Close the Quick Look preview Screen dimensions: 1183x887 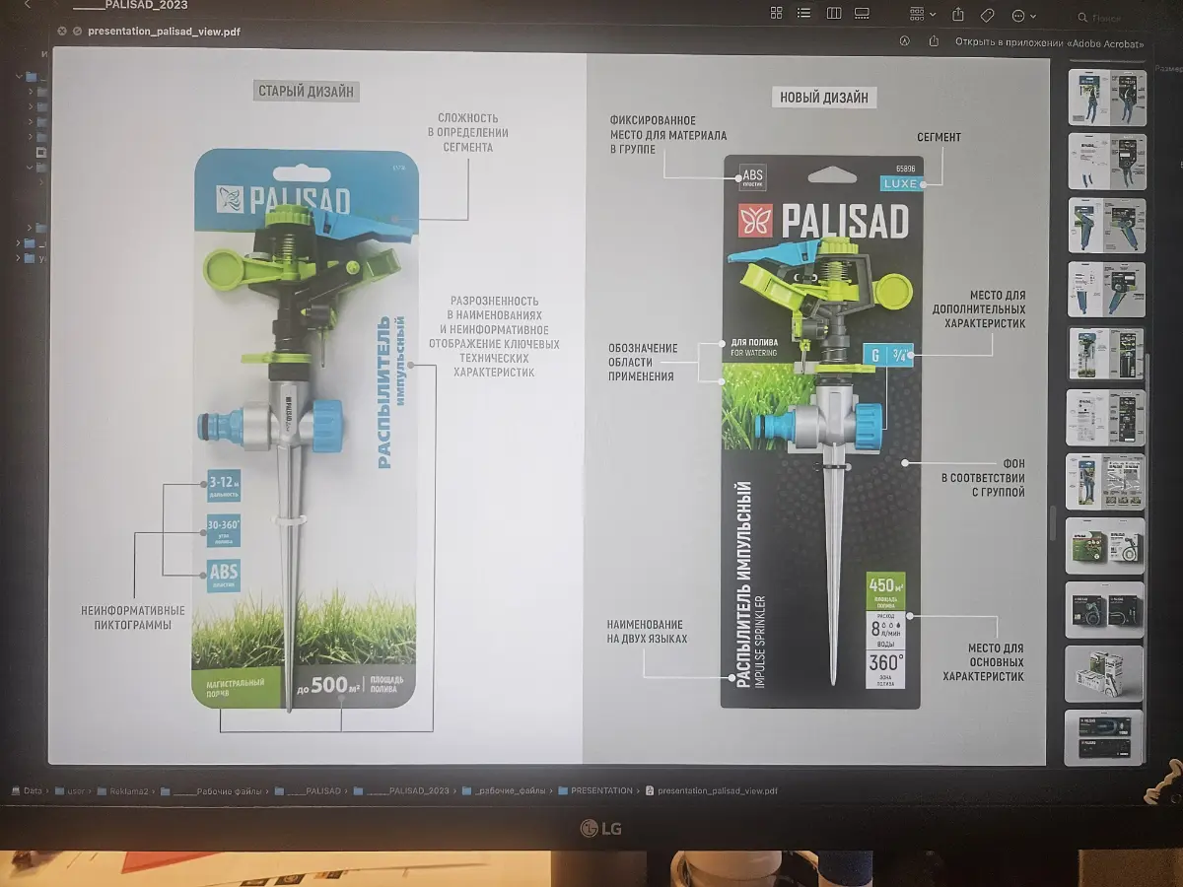[x=63, y=32]
